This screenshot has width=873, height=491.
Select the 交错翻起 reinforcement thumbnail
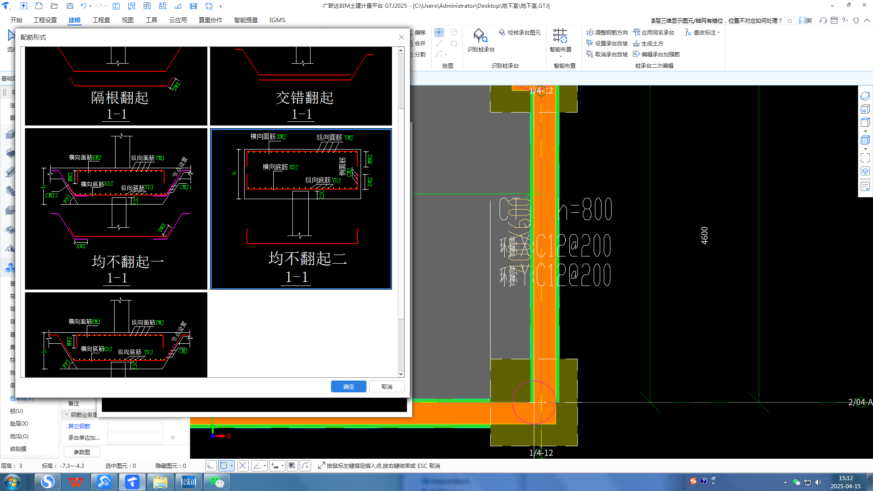point(301,86)
